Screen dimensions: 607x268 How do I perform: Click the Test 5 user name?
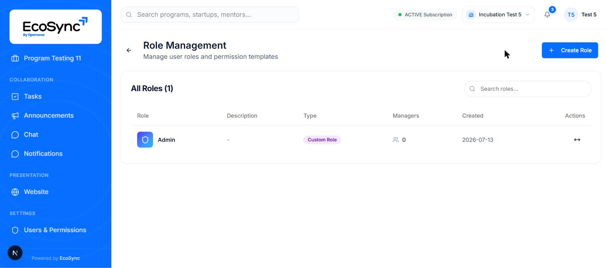tap(589, 15)
